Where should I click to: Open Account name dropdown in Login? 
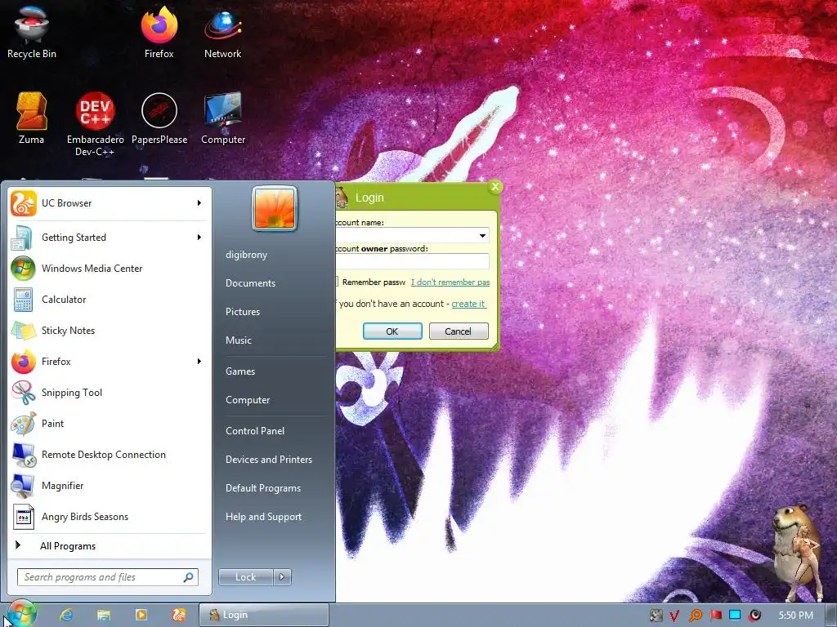482,236
